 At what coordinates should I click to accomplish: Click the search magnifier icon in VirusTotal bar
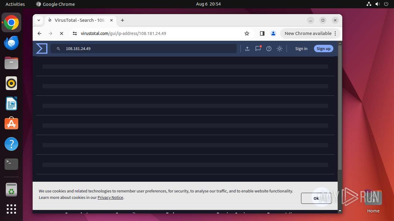(x=58, y=48)
